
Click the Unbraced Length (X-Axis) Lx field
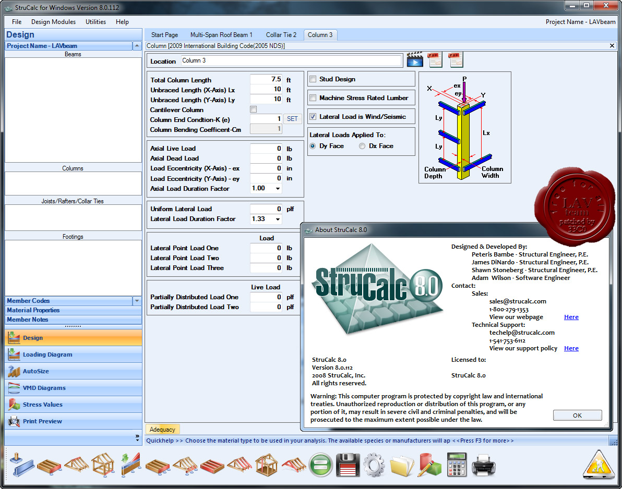266,90
